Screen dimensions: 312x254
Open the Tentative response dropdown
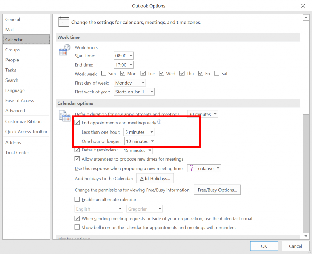click(x=204, y=168)
